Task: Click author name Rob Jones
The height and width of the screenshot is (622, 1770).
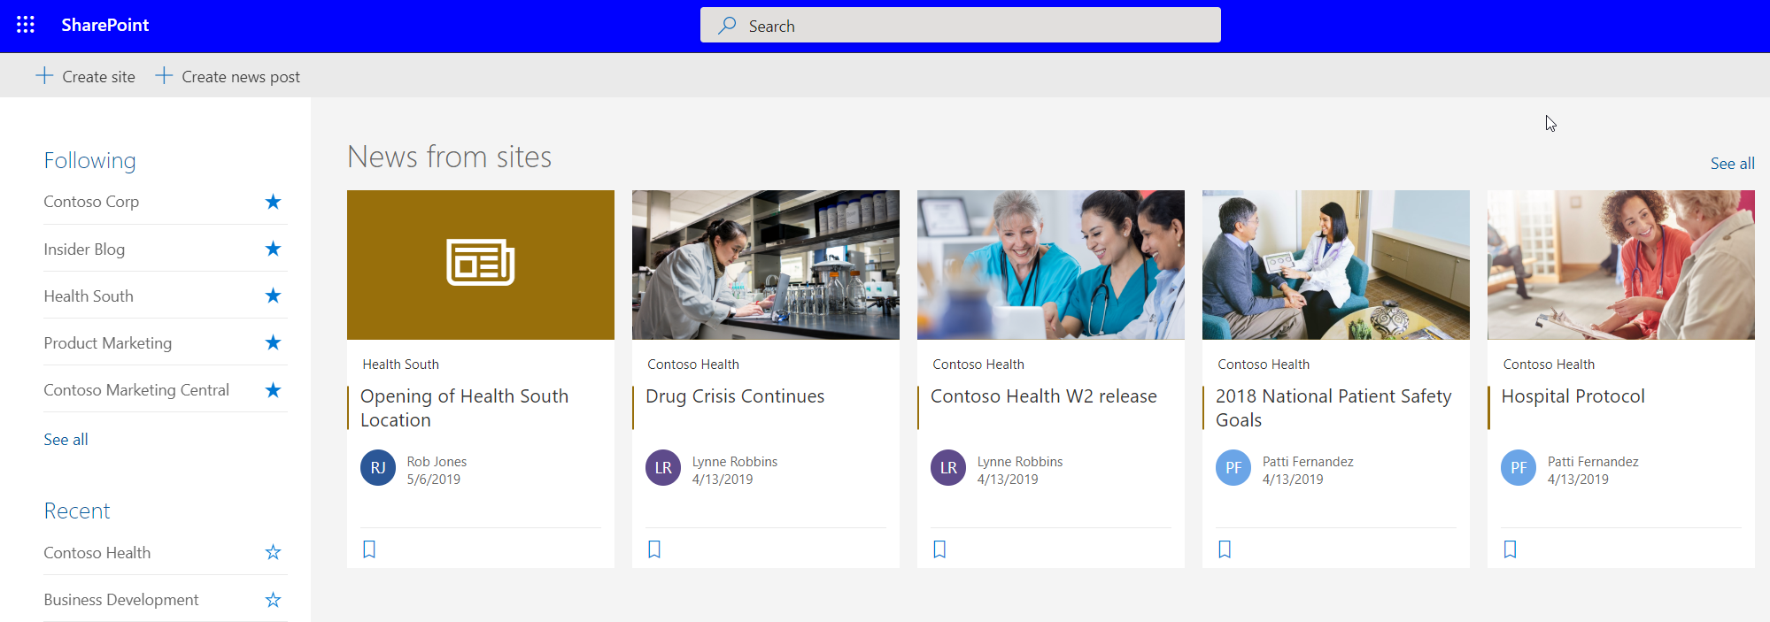Action: pyautogui.click(x=437, y=462)
